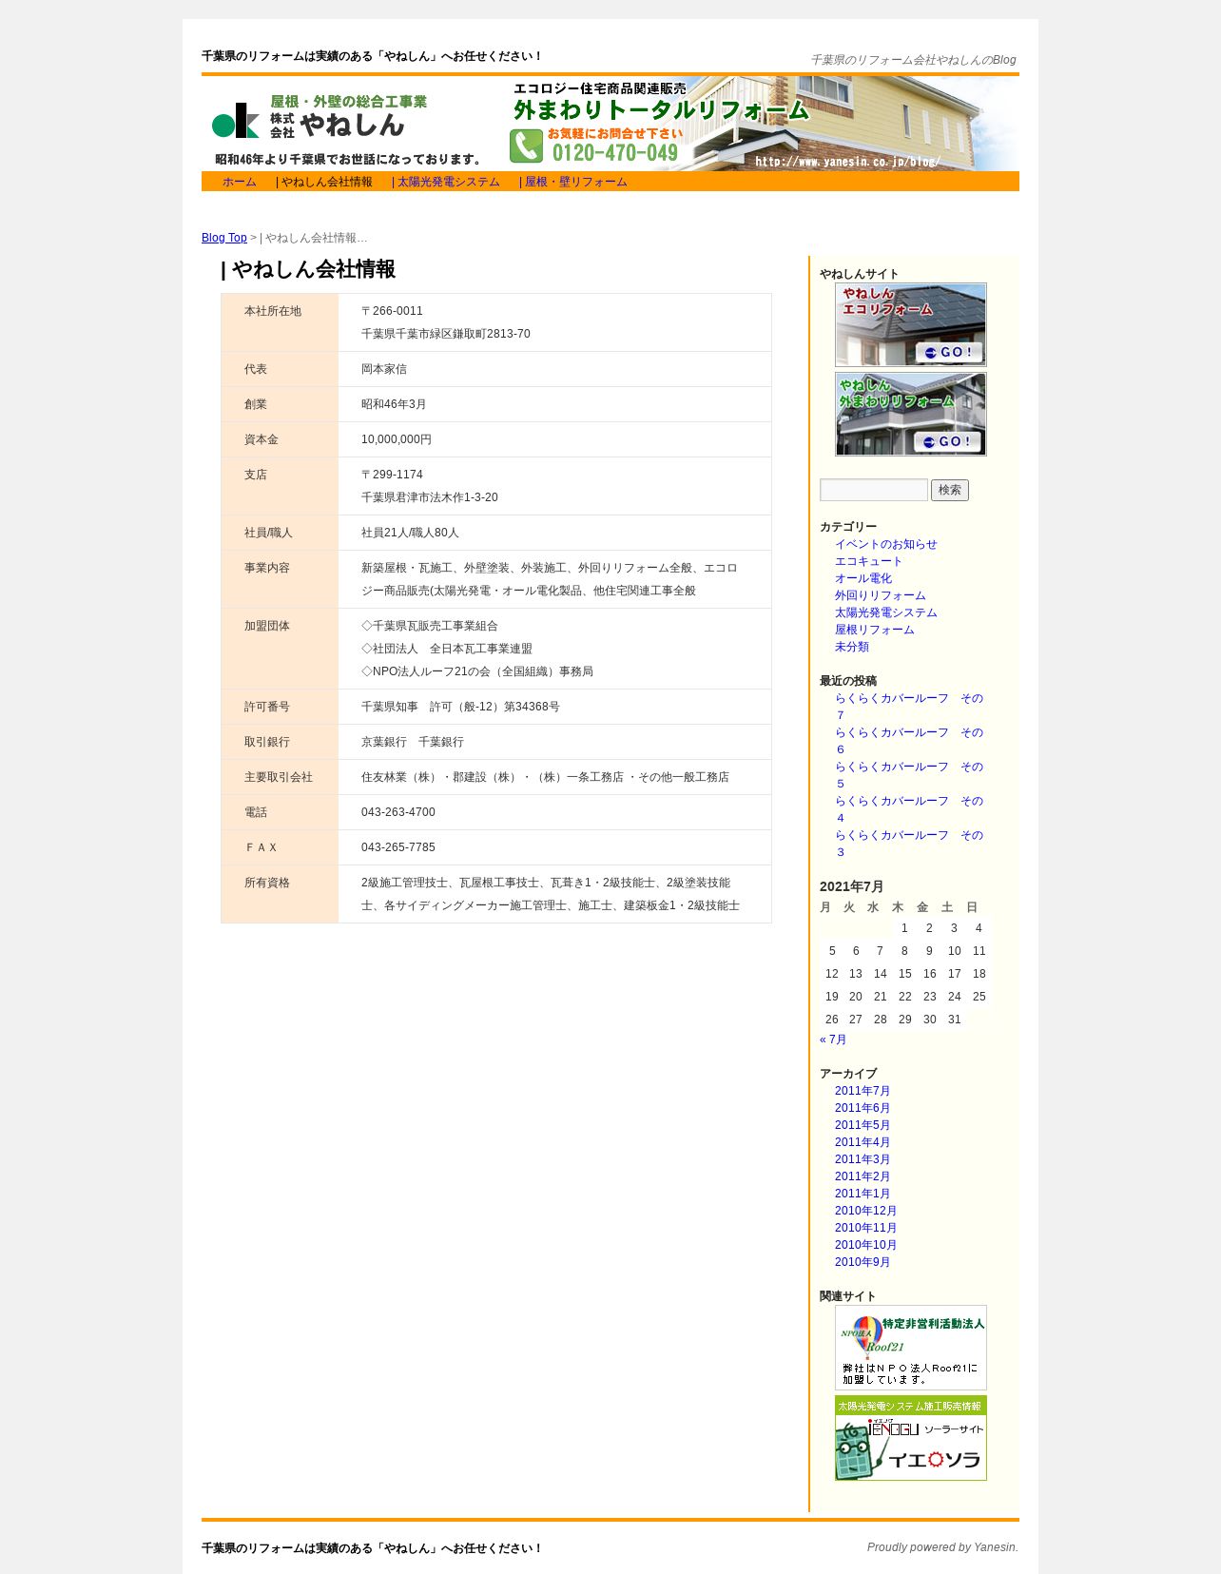
Task: Open the 2010年12月 archive
Action: coord(865,1211)
